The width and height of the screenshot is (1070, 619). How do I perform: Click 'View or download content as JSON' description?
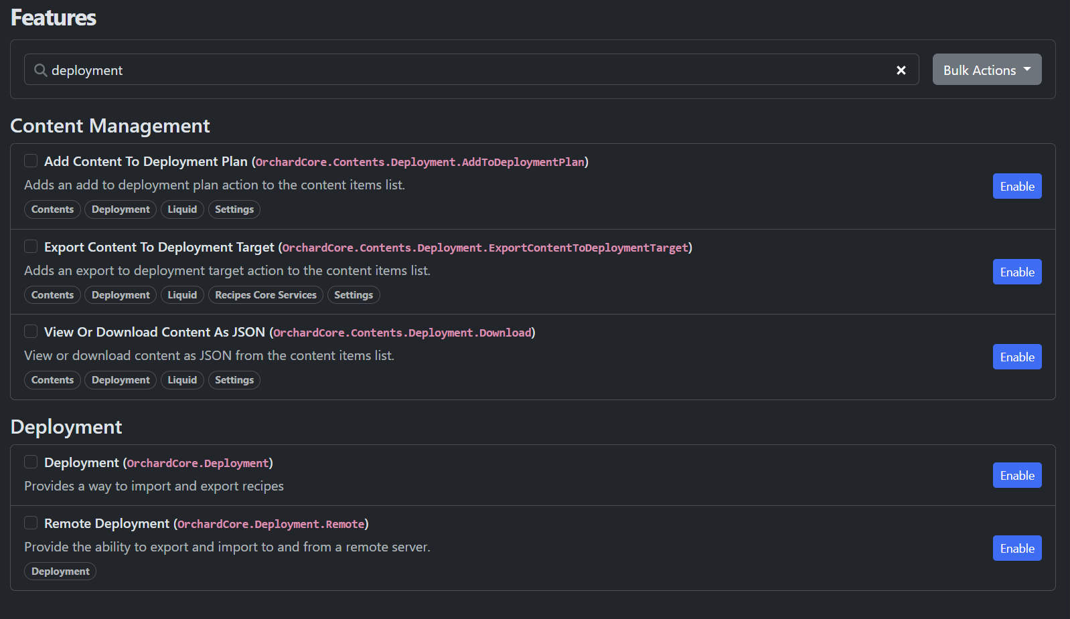(x=209, y=355)
